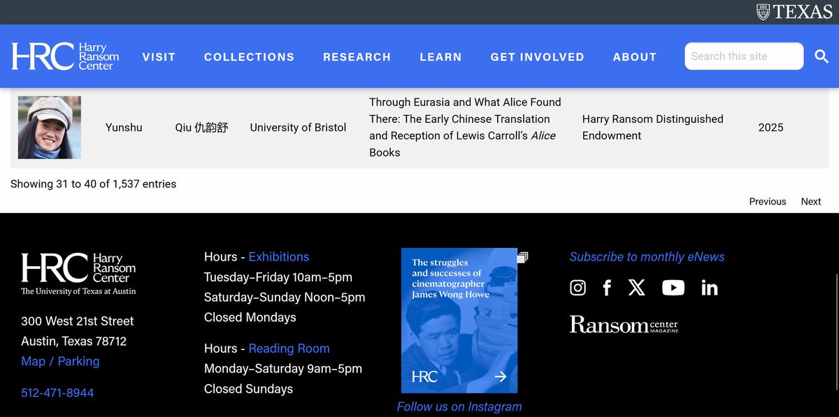Image resolution: width=839 pixels, height=417 pixels.
Task: Open the YouTube social icon
Action: pos(673,287)
